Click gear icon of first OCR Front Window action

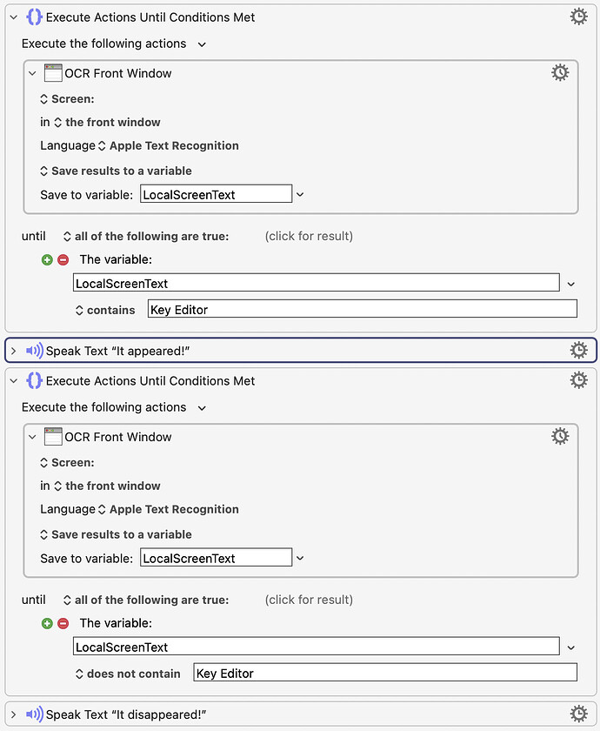(560, 73)
